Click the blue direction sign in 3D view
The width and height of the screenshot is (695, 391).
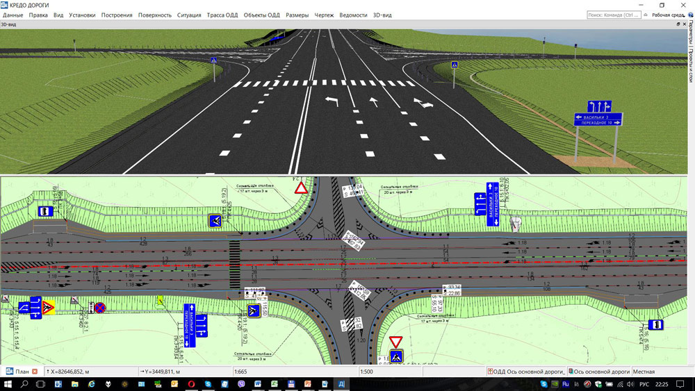599,114
